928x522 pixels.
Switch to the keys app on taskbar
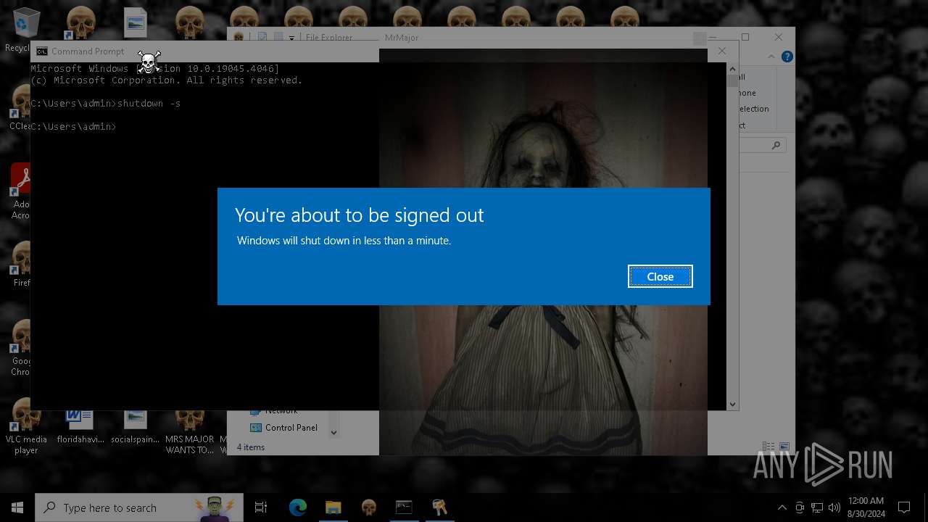point(439,507)
